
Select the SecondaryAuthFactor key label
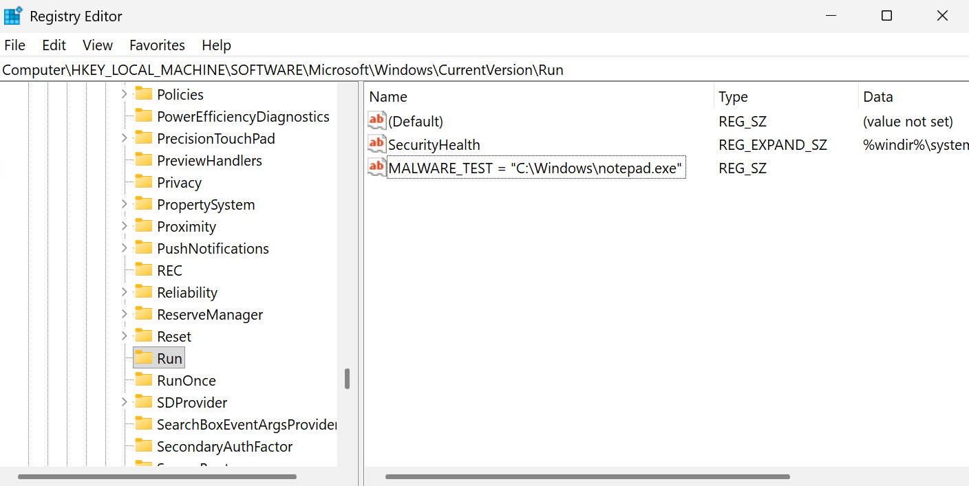coord(224,447)
